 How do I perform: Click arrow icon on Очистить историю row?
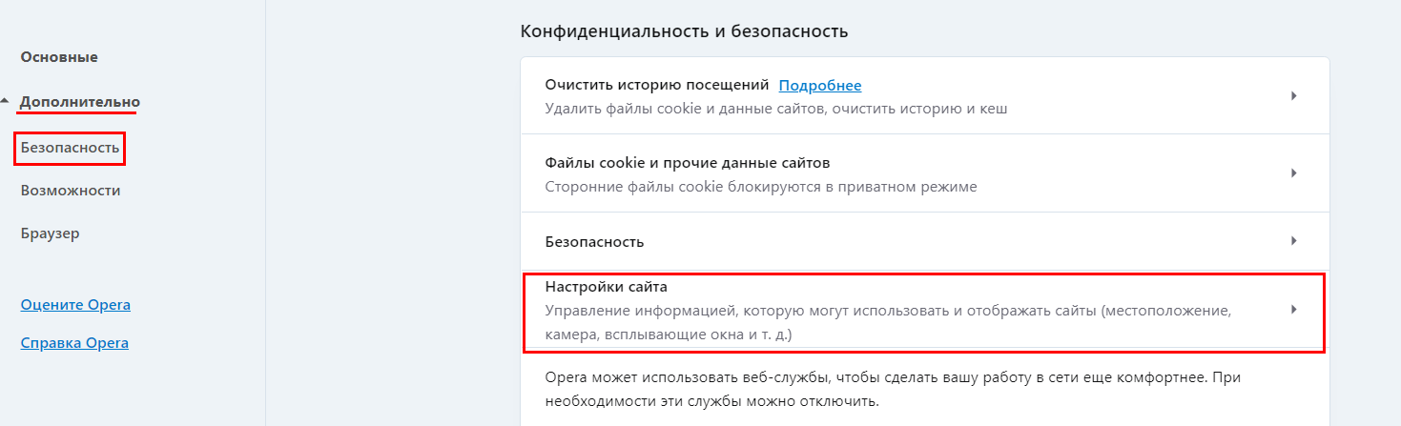coord(1294,95)
